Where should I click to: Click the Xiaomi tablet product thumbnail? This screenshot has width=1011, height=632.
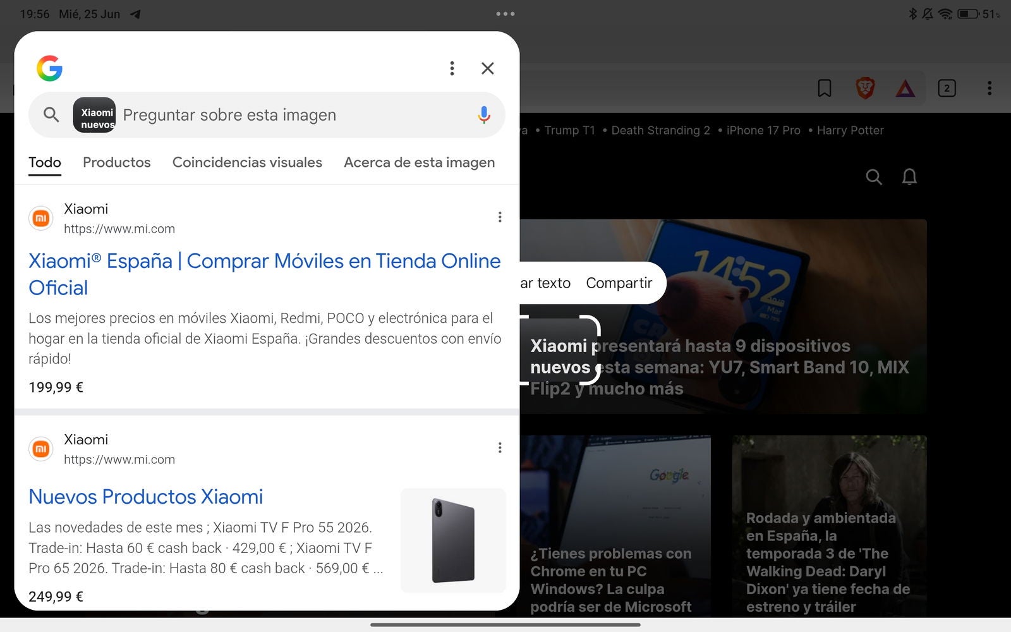(x=453, y=540)
